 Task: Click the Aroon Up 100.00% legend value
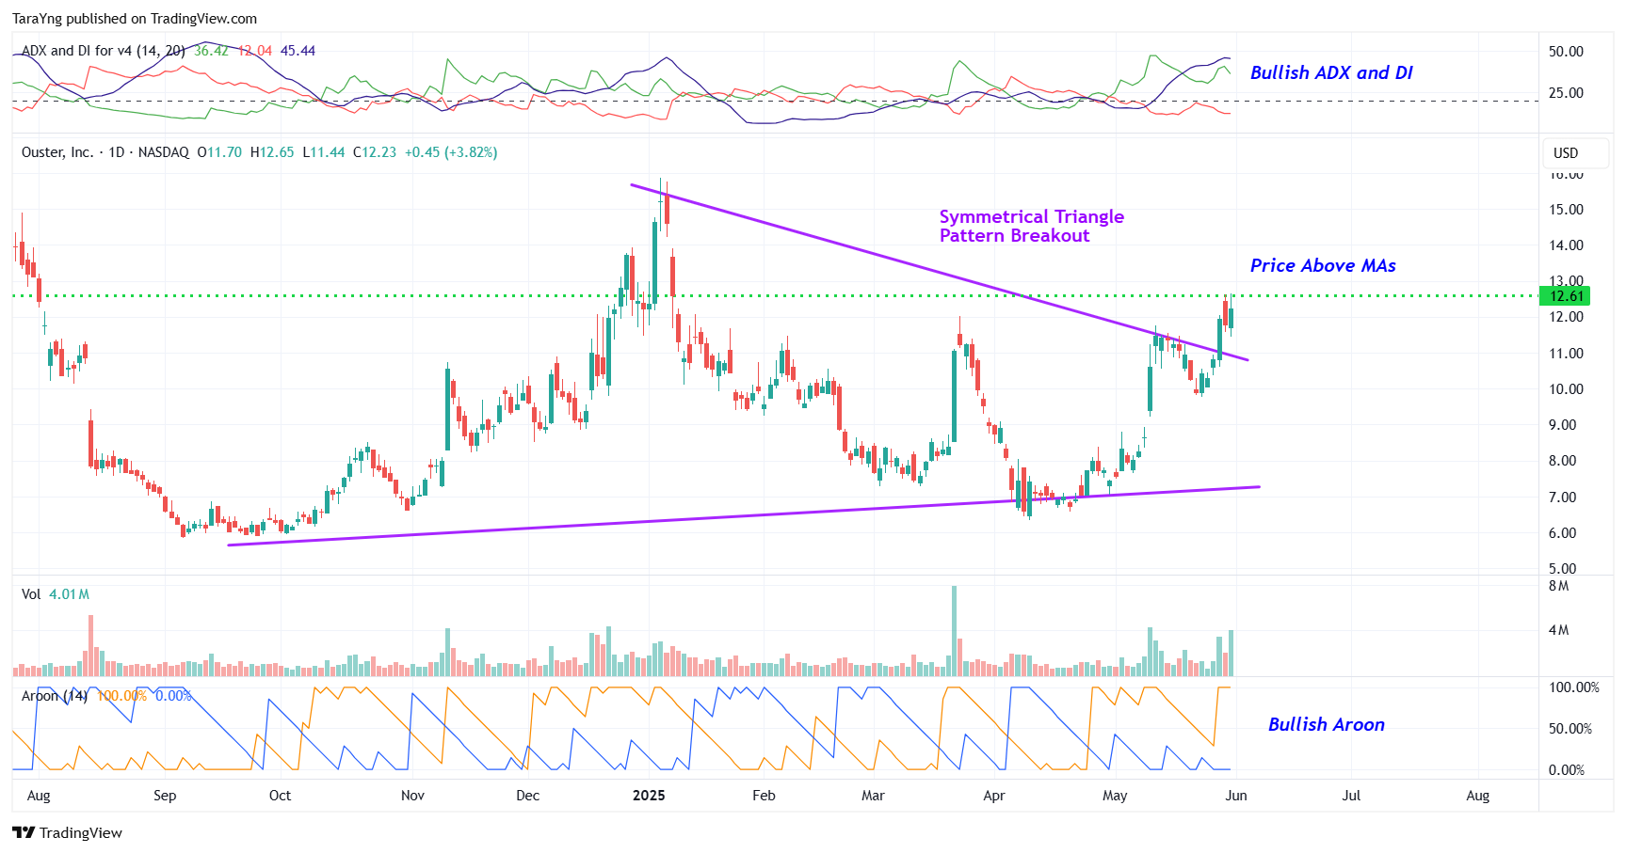coord(122,696)
